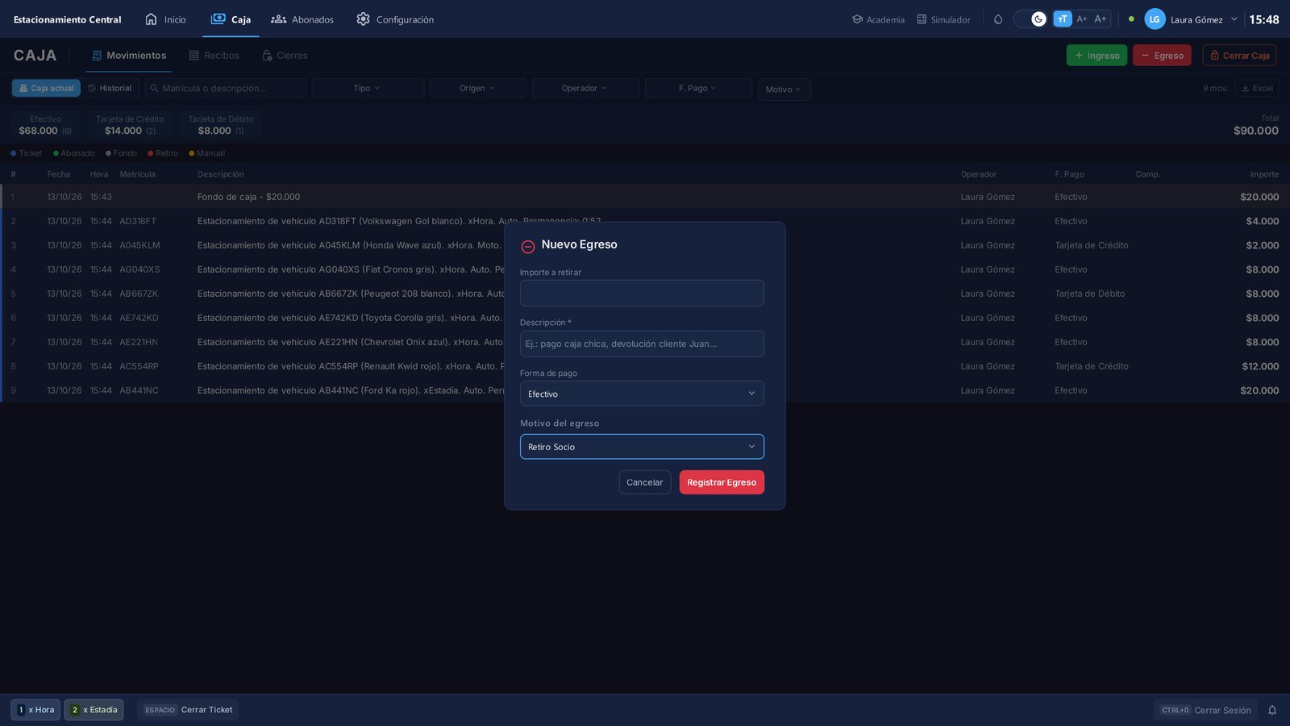Expand the Laura Gómez user menu chevron
The image size is (1290, 726).
coord(1234,19)
